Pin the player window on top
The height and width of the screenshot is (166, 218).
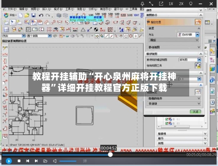[143, 4]
